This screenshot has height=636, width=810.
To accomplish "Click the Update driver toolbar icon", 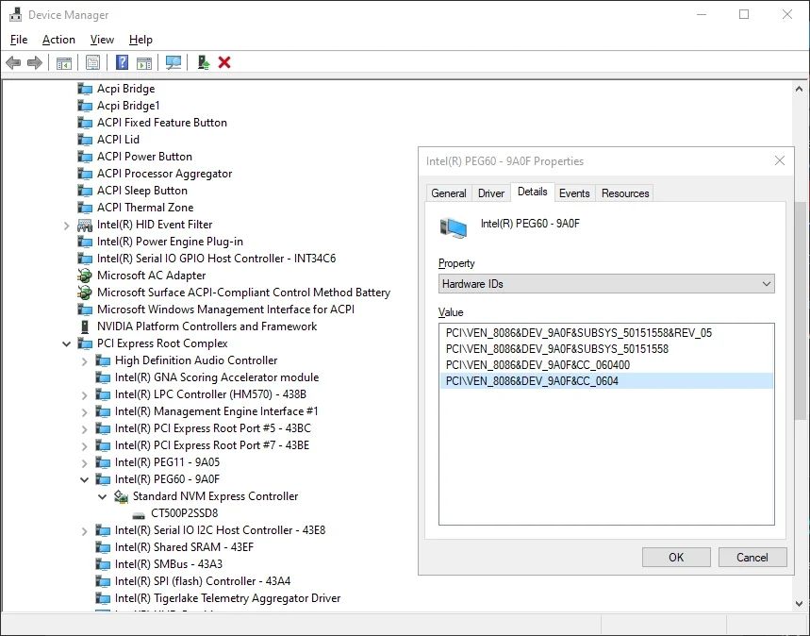I will (x=203, y=62).
